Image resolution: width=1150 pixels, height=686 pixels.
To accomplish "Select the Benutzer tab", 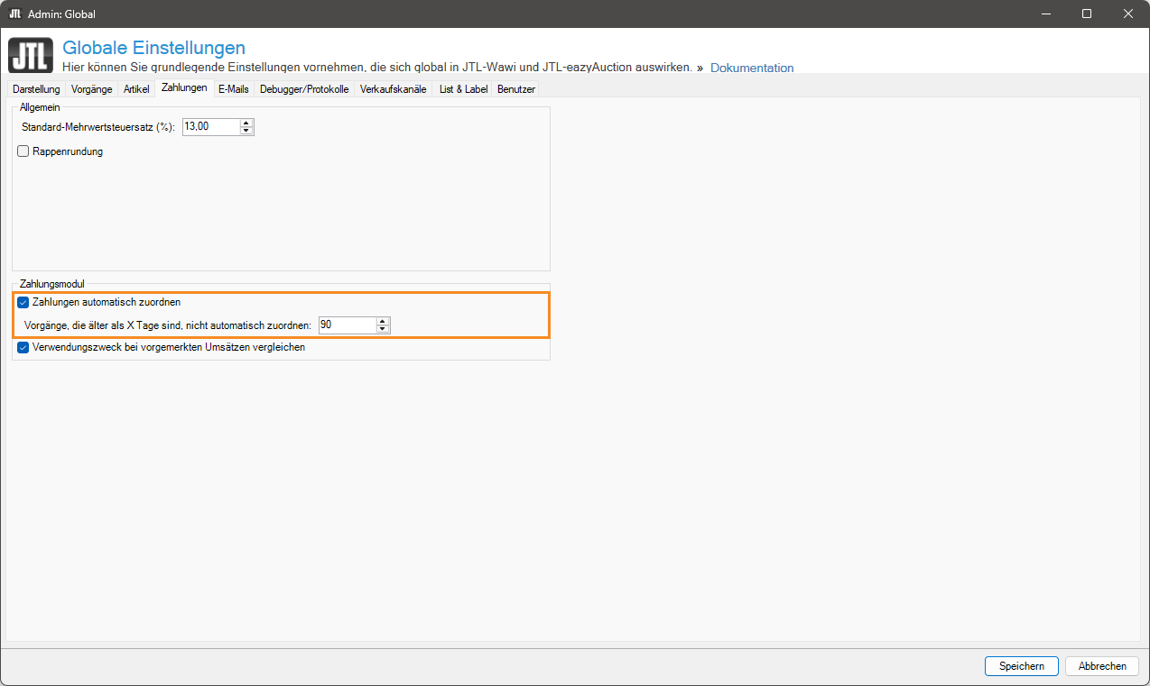I will [516, 89].
